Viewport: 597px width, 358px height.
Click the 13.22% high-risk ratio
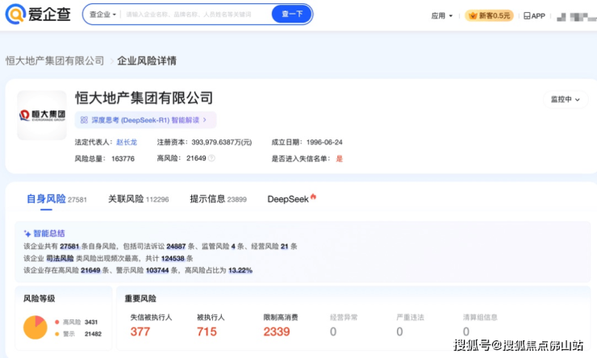coord(240,270)
